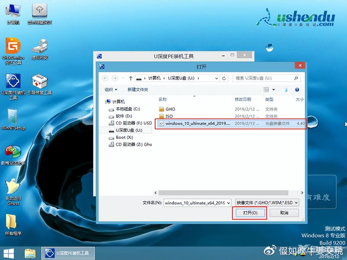347x260 pixels.
Task: Sort by the 修改日期 column header
Action: point(243,99)
